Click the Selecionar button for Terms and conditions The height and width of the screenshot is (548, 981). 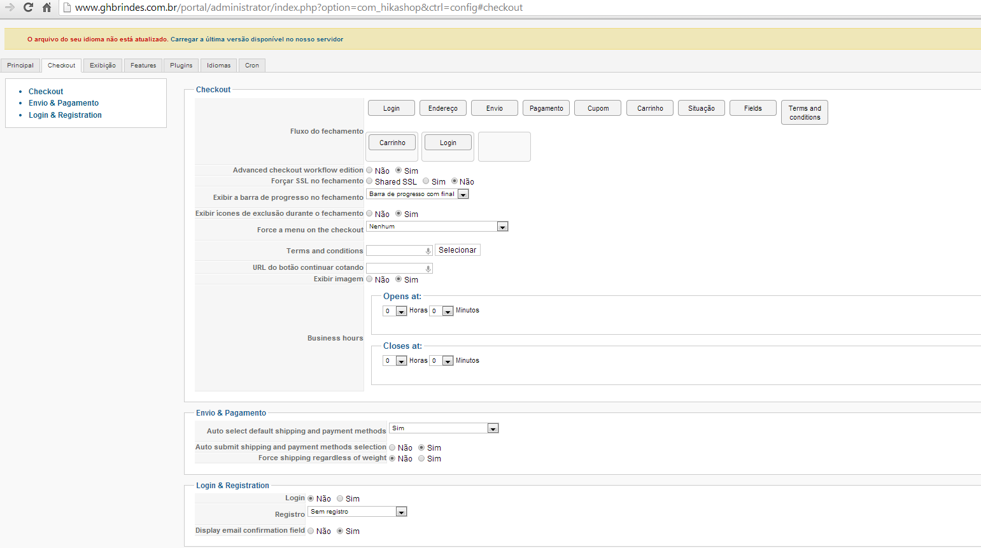(458, 250)
